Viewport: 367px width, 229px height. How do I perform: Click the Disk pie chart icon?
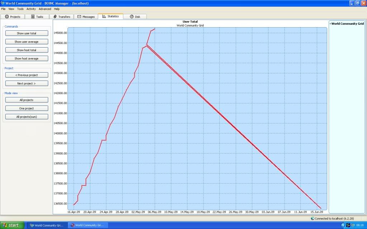tap(132, 16)
